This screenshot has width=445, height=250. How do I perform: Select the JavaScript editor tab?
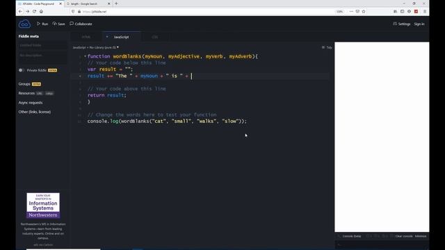pos(121,37)
